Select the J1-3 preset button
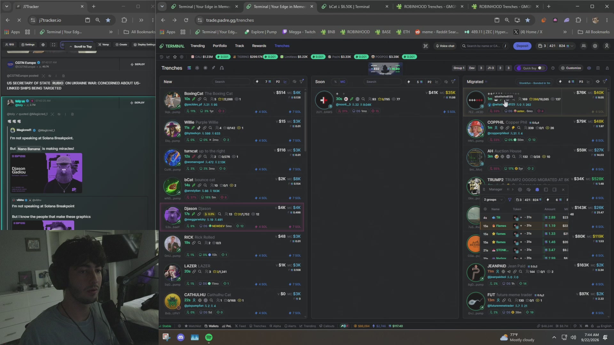The image size is (614, 345). point(491,68)
